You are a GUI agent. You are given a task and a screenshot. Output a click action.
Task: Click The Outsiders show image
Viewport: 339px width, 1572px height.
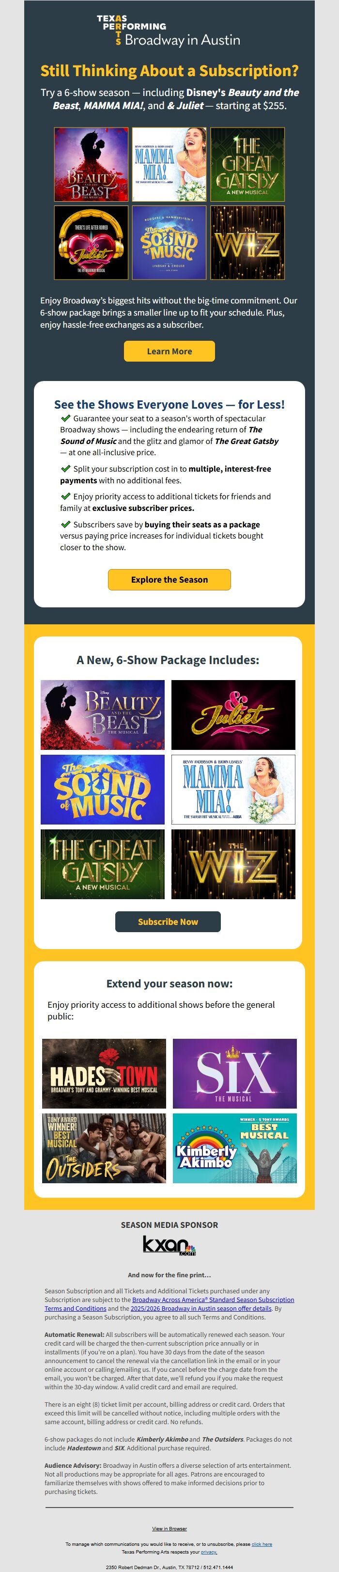point(104,1148)
